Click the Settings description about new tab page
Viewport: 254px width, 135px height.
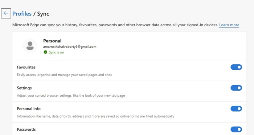[71, 96]
